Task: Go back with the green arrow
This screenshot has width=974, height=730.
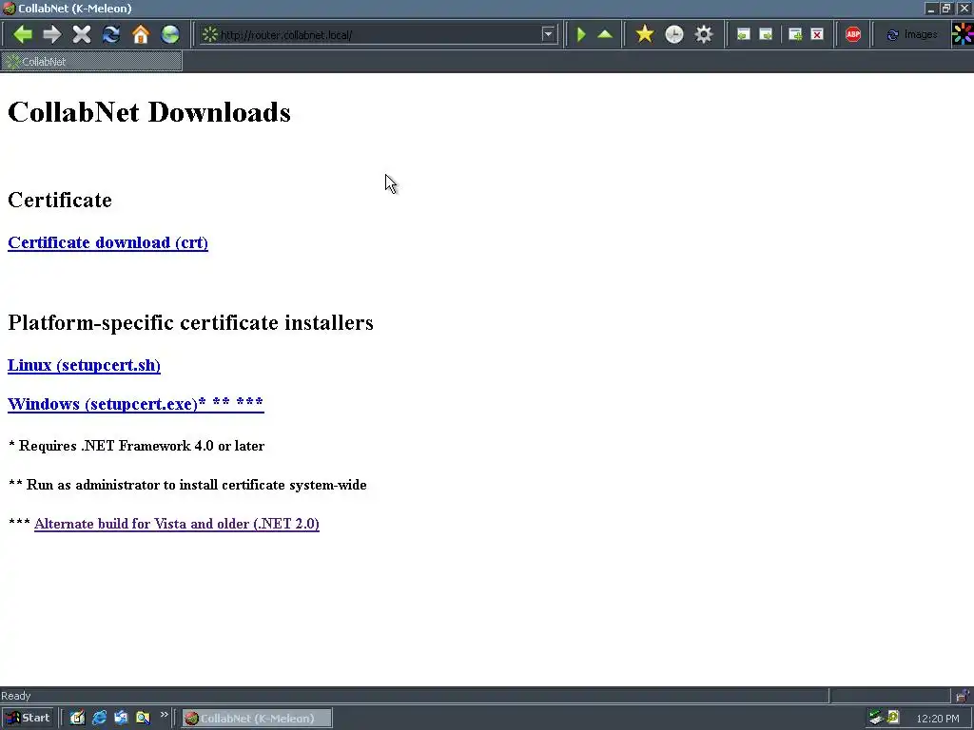Action: tap(23, 34)
